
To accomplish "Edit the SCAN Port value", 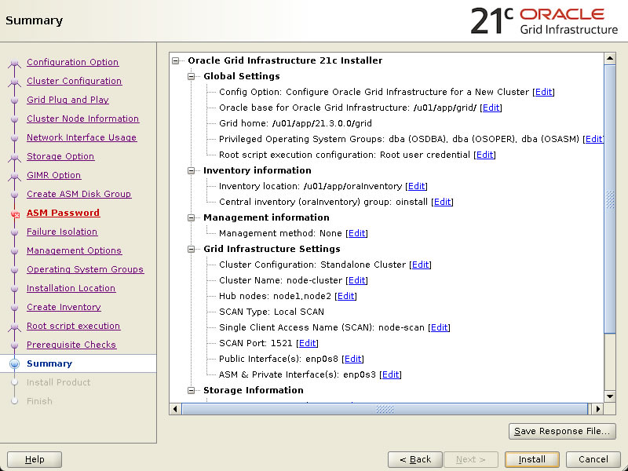I will [308, 343].
